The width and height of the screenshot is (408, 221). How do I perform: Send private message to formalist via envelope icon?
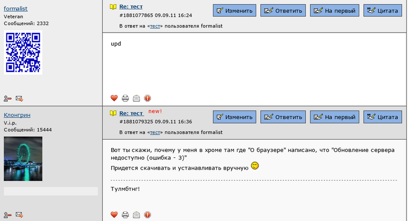(x=19, y=98)
